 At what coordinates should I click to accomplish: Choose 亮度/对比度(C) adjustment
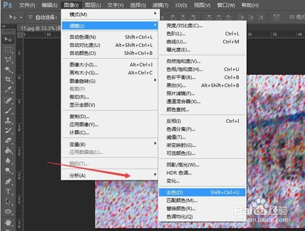pyautogui.click(x=202, y=26)
